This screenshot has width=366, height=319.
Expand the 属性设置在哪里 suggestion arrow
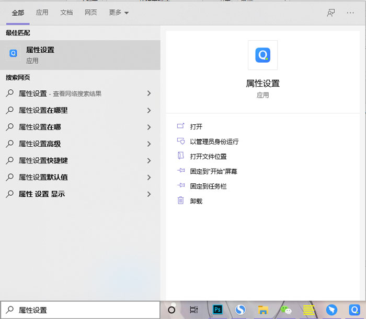(x=149, y=110)
